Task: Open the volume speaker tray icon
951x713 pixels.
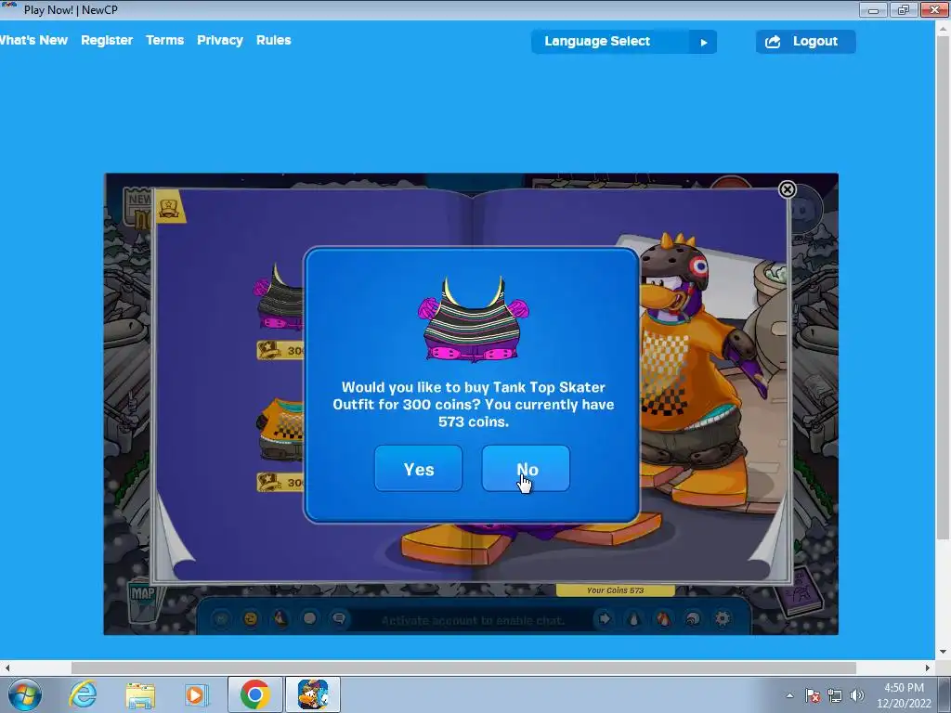Action: 857,695
